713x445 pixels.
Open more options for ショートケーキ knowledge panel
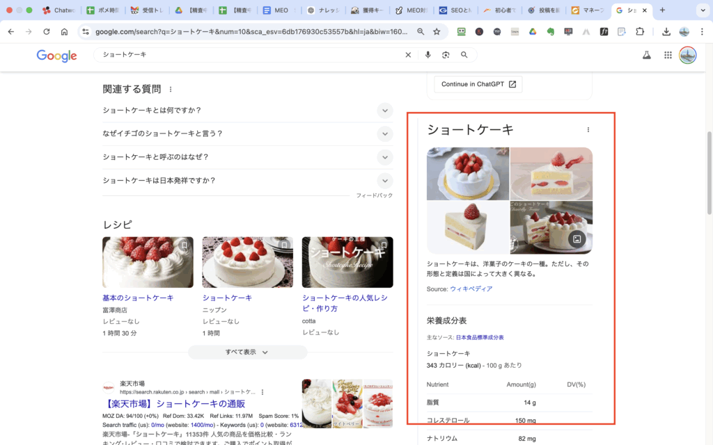coord(588,130)
